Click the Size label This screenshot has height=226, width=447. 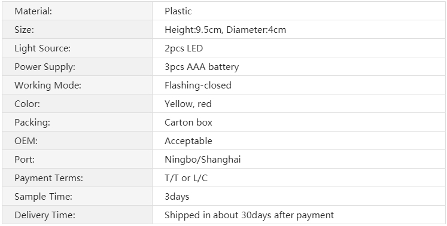tap(24, 30)
